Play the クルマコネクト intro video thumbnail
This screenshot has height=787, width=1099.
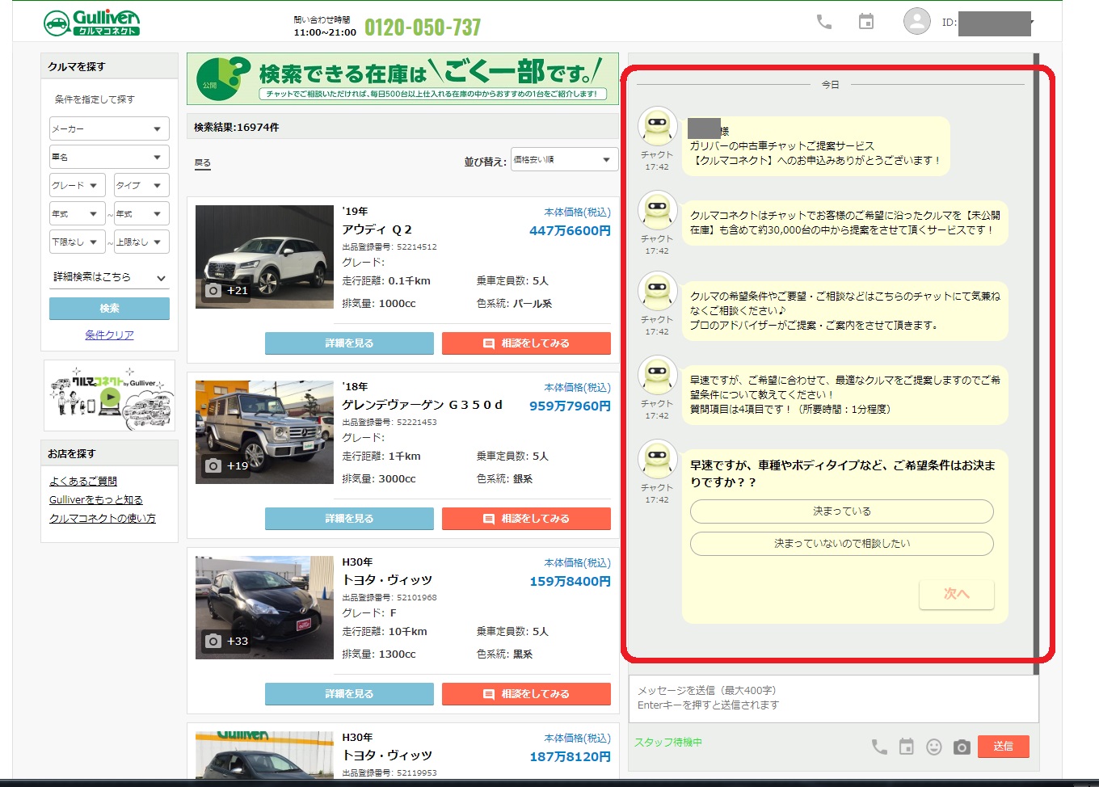110,397
